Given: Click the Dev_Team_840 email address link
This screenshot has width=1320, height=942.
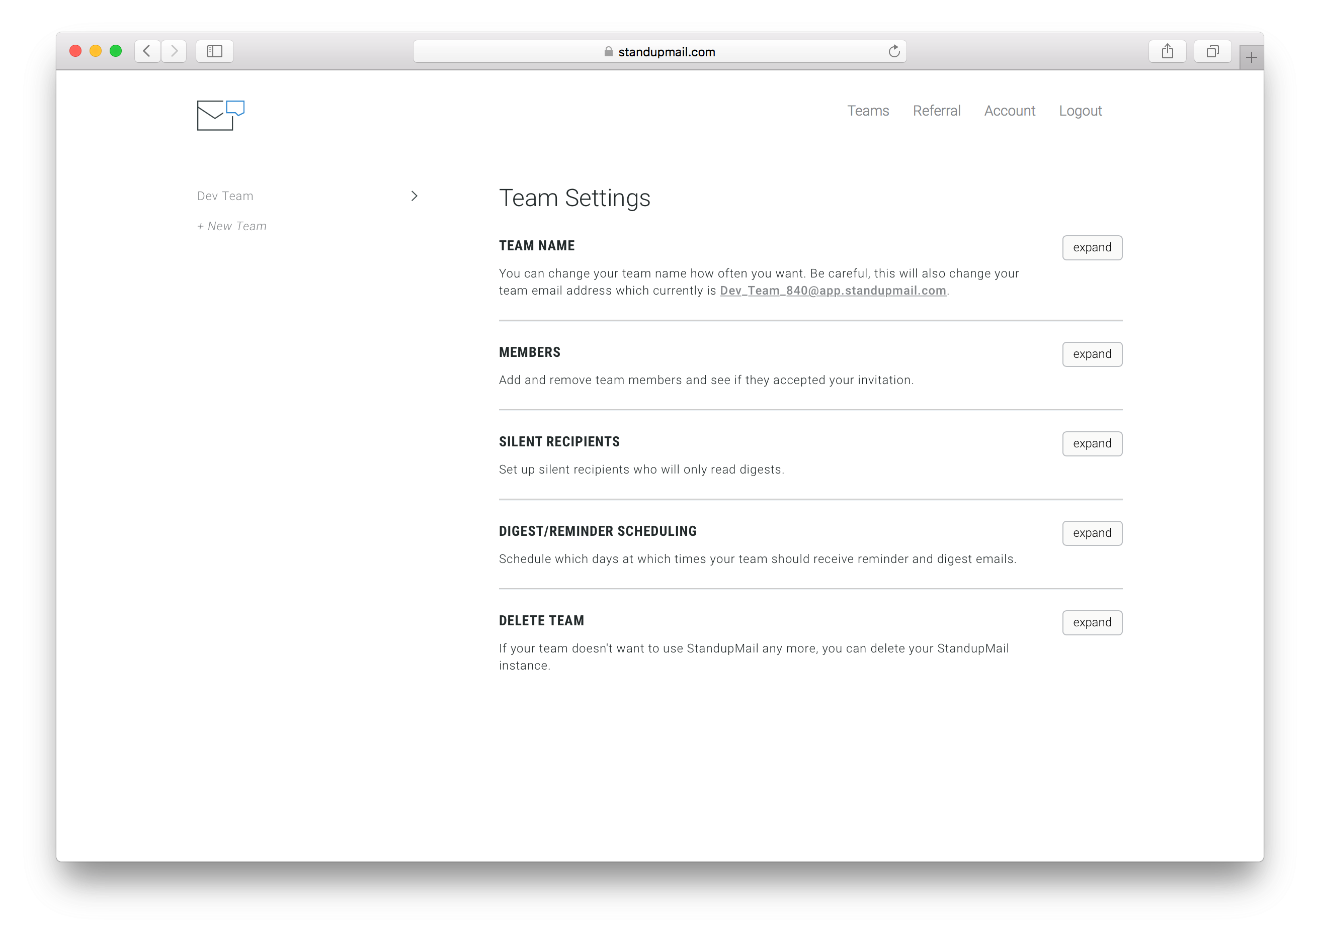Looking at the screenshot, I should 833,291.
